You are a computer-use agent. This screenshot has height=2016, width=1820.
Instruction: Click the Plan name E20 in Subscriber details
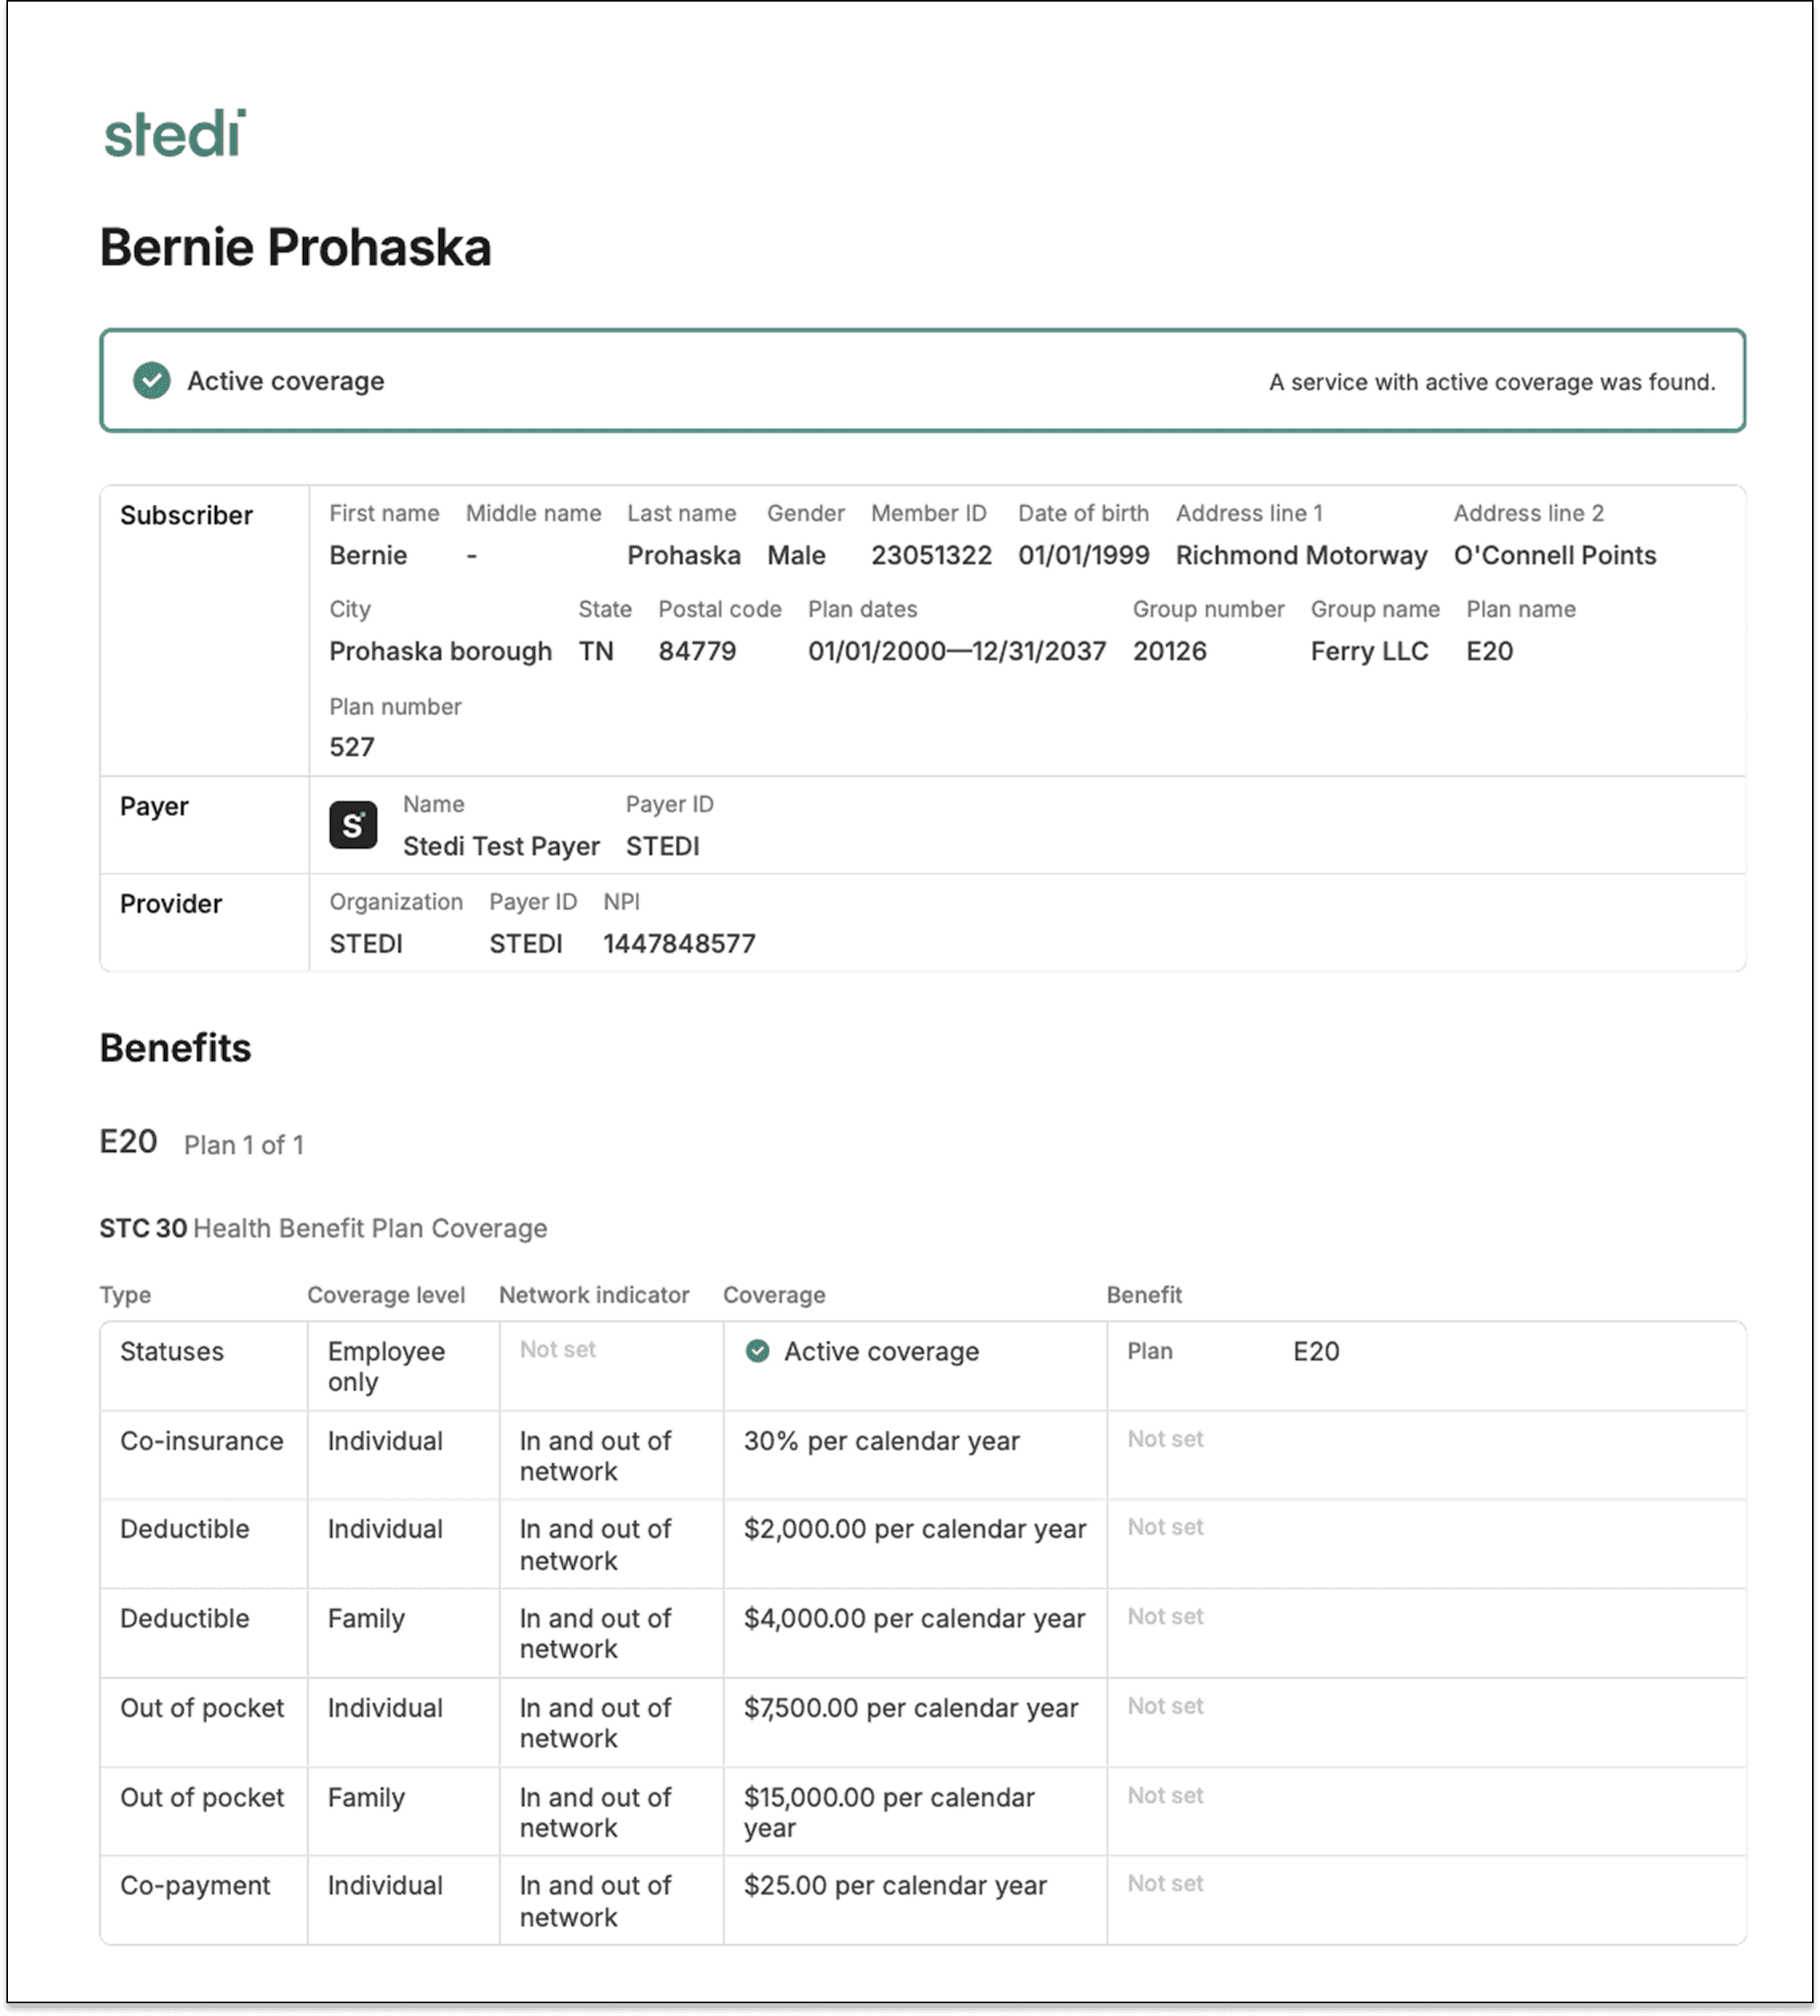1489,651
